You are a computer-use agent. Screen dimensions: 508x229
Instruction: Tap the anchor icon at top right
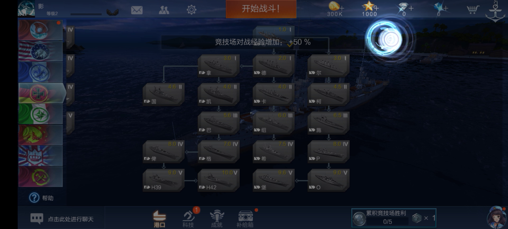point(495,12)
